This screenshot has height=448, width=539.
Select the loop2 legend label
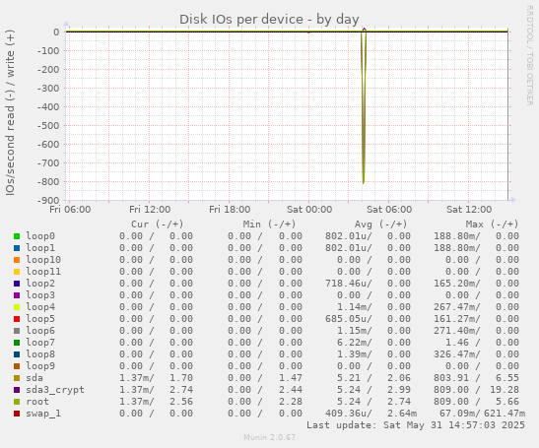[40, 284]
